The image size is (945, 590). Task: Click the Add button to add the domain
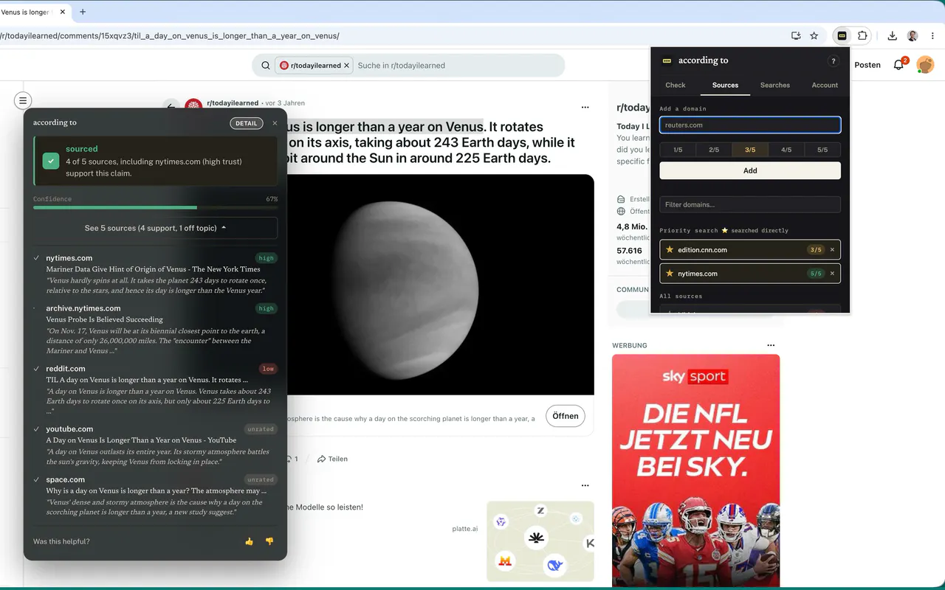point(750,170)
